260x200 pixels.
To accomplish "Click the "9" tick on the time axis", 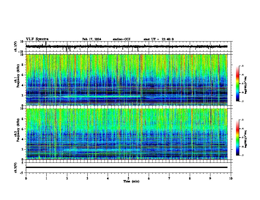I will click(x=210, y=178).
